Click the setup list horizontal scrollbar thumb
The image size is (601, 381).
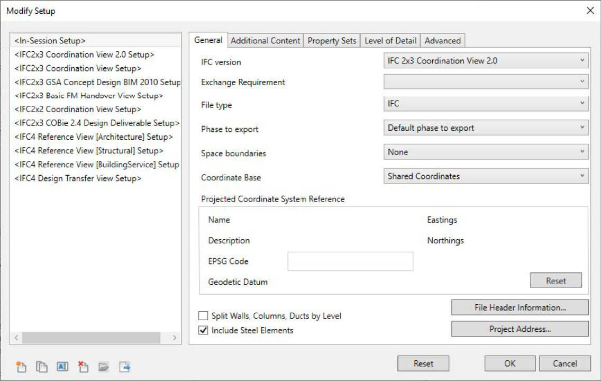click(x=91, y=338)
